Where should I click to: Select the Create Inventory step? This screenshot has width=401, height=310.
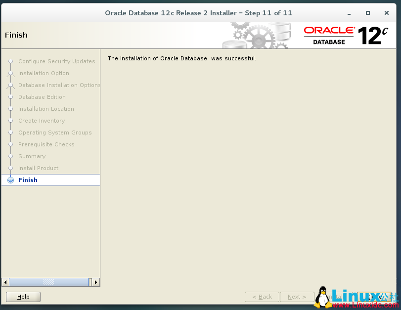pos(41,121)
